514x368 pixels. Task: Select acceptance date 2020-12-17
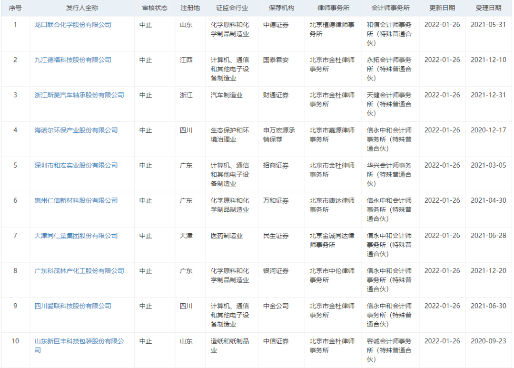coord(488,130)
